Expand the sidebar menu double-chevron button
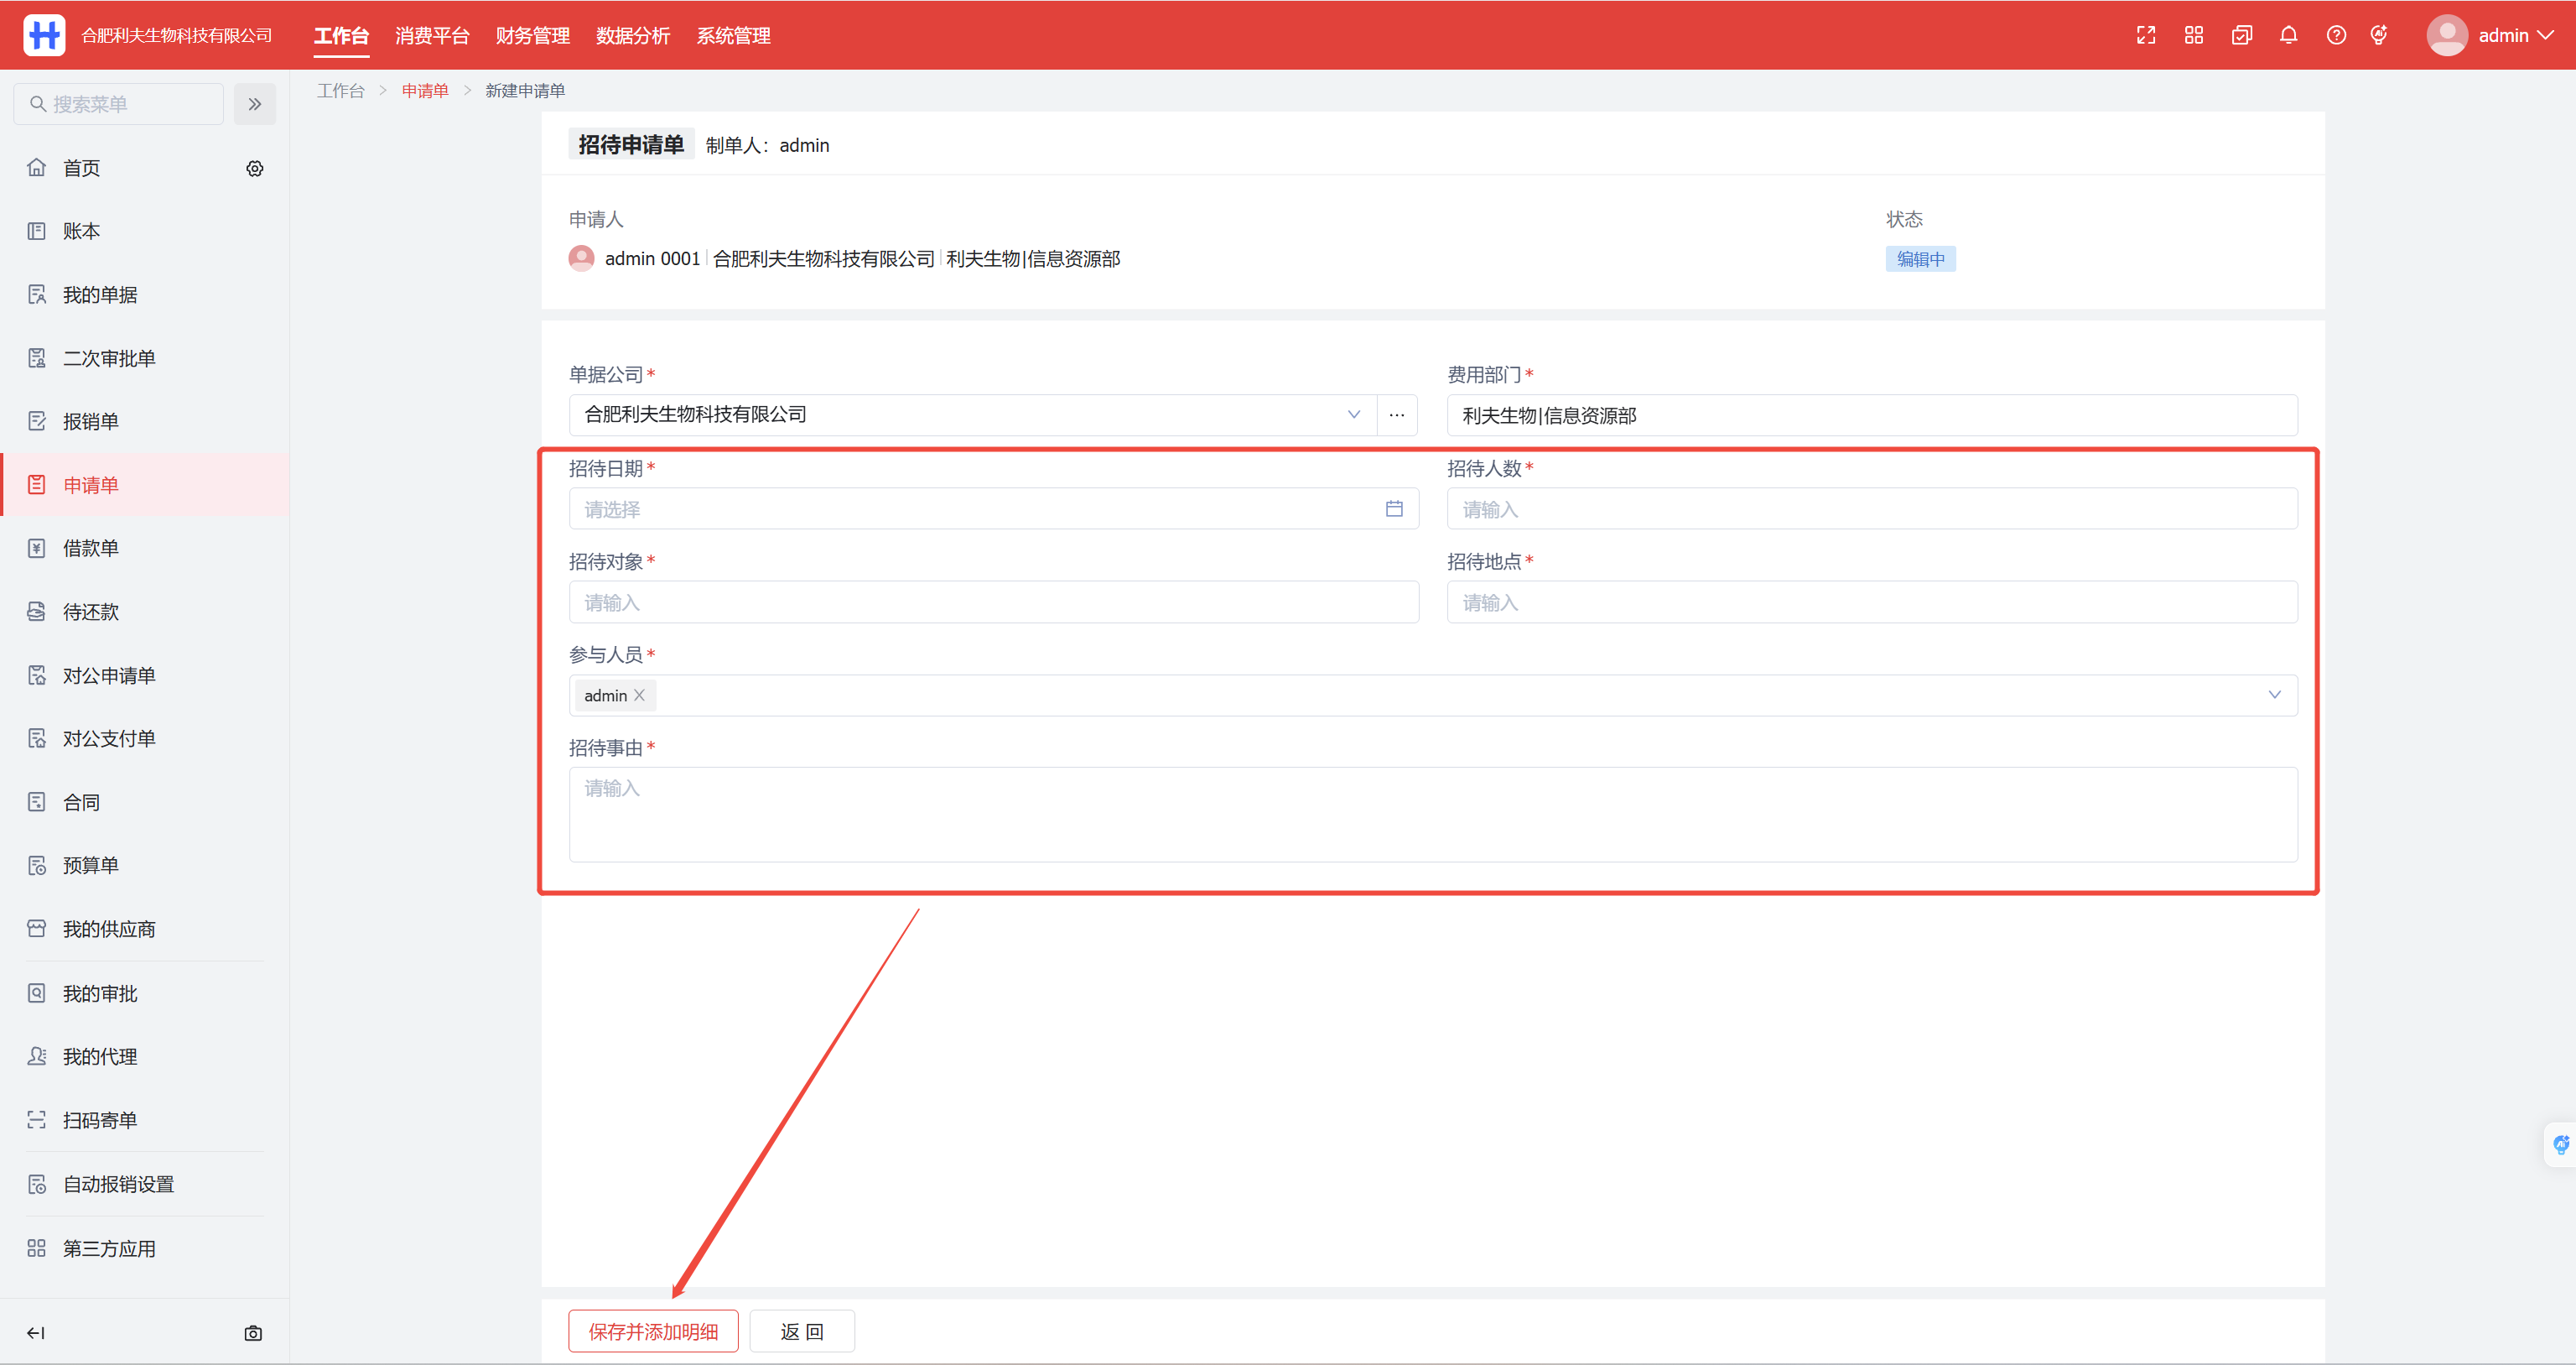The width and height of the screenshot is (2576, 1365). click(255, 104)
